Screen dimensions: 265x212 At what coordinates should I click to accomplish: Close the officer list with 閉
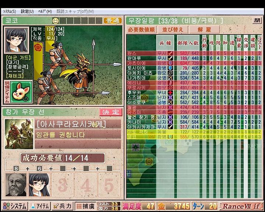click(x=257, y=21)
